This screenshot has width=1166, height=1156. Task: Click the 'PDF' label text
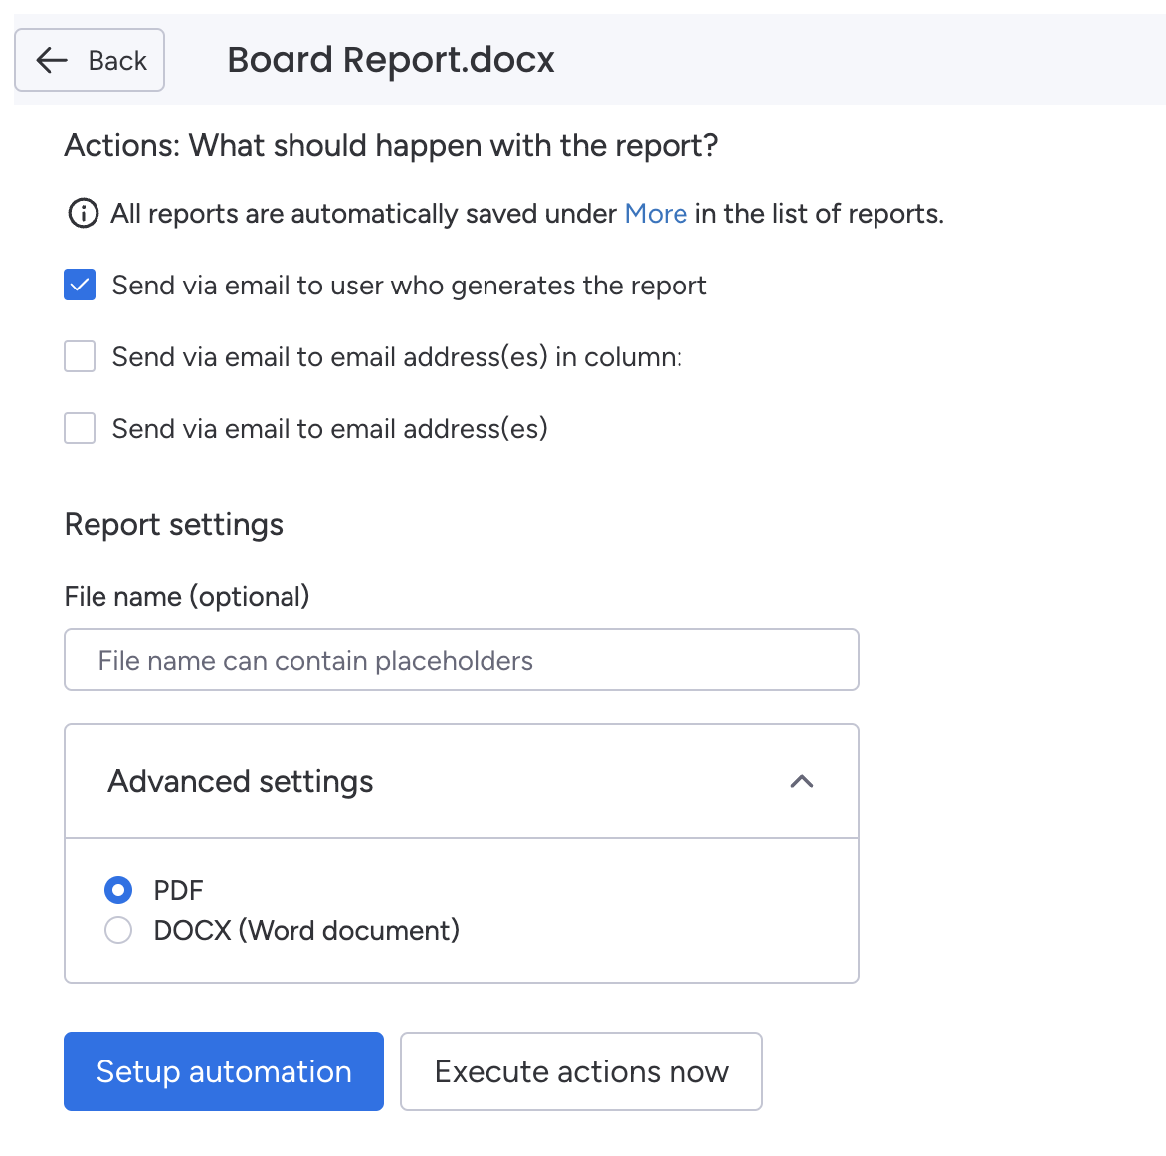178,890
